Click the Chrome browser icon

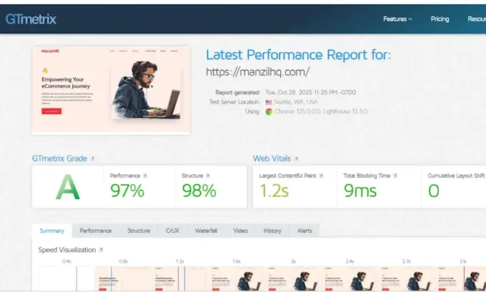click(x=269, y=112)
